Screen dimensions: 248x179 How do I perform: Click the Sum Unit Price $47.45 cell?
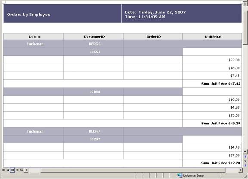pos(212,84)
